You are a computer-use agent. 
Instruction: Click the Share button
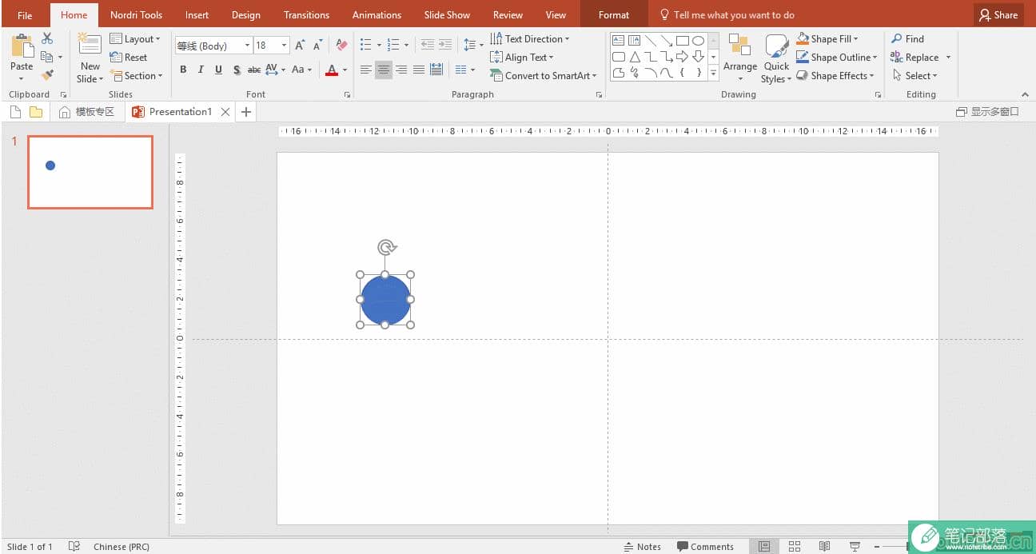click(x=998, y=14)
